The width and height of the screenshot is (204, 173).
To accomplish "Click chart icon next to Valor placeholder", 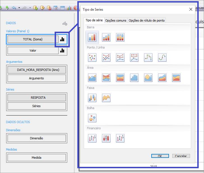I will click(x=62, y=50).
